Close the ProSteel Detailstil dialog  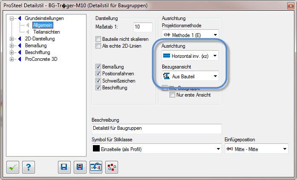click(x=290, y=6)
